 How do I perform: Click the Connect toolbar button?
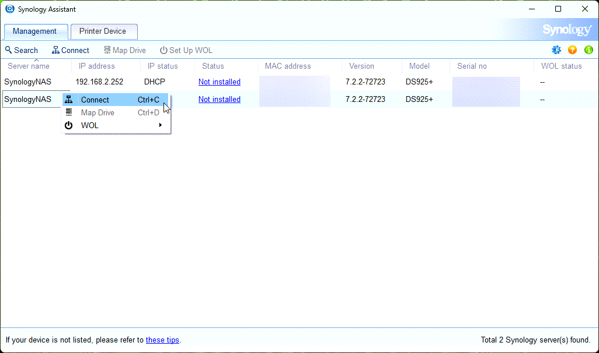point(71,50)
